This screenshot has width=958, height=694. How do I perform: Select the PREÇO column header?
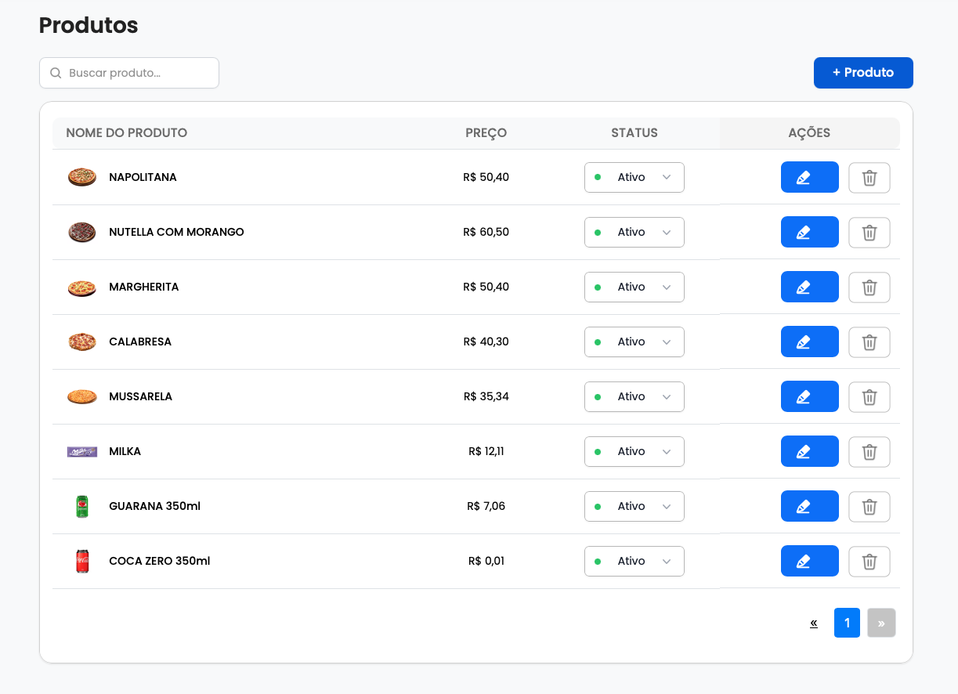pos(486,132)
